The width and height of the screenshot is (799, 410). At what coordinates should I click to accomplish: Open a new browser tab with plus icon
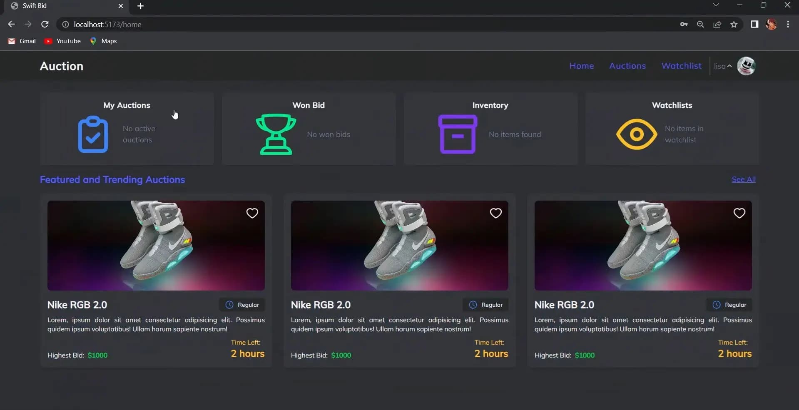coord(140,6)
